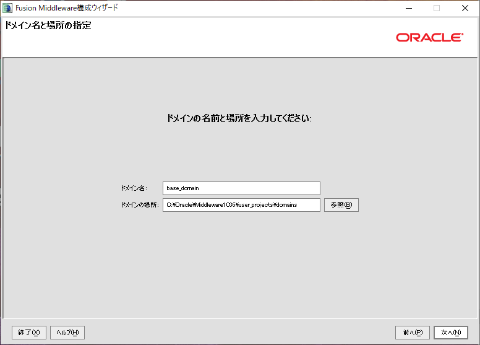This screenshot has width=480, height=345.
Task: Click the window title Fusion Middleware構成ウィザード
Action: [x=66, y=8]
